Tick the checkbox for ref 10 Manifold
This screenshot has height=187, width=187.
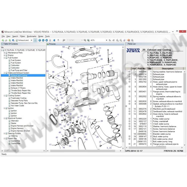tap(129, 109)
